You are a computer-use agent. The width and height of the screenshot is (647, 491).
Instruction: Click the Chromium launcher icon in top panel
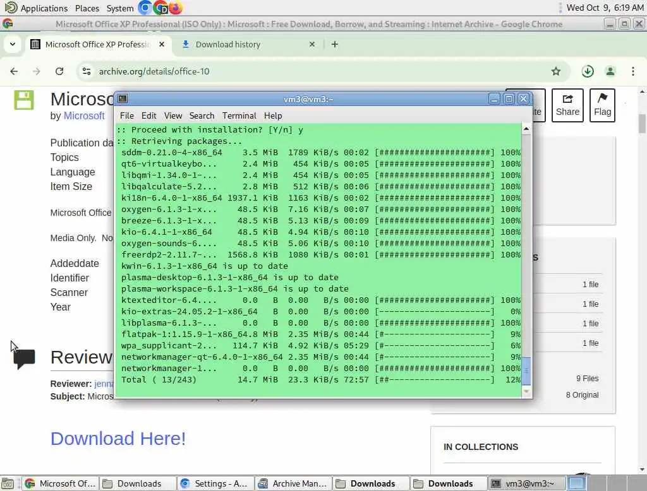(x=145, y=8)
